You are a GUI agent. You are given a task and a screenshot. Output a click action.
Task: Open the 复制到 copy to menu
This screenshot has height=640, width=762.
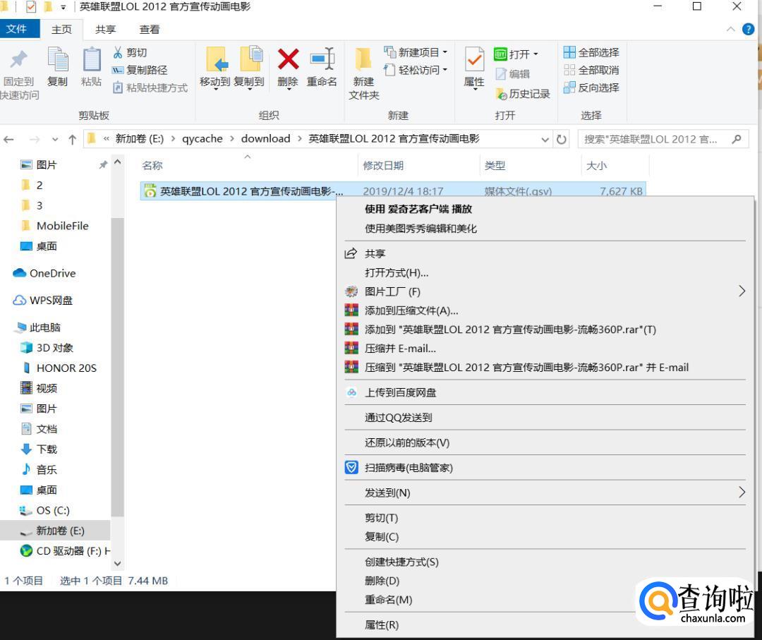point(249,68)
